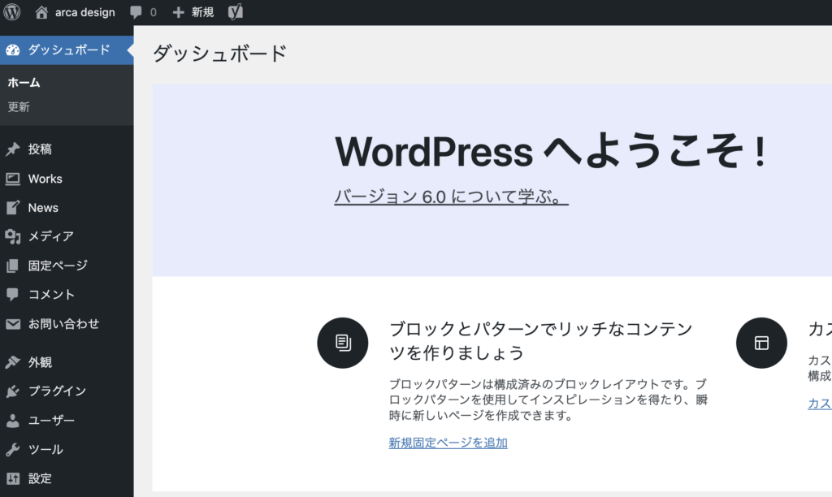Click the round customize layout icon
832x497 pixels.
tap(761, 343)
